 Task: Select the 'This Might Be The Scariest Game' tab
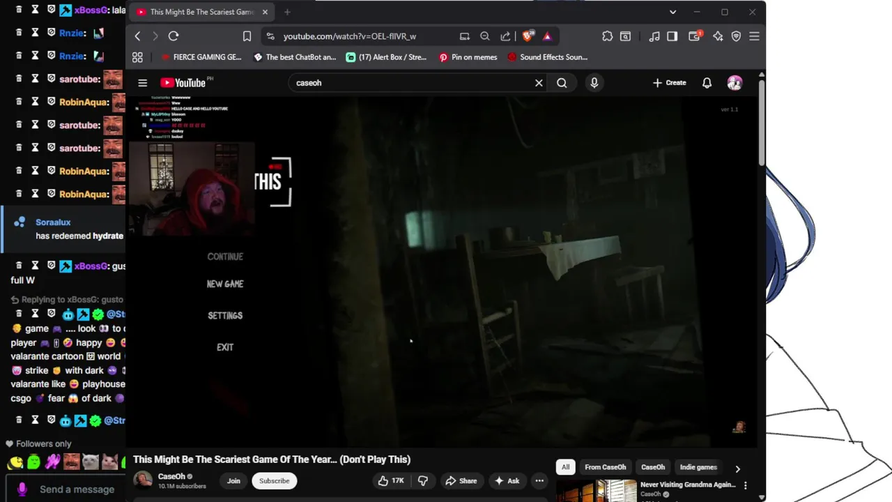(x=202, y=12)
